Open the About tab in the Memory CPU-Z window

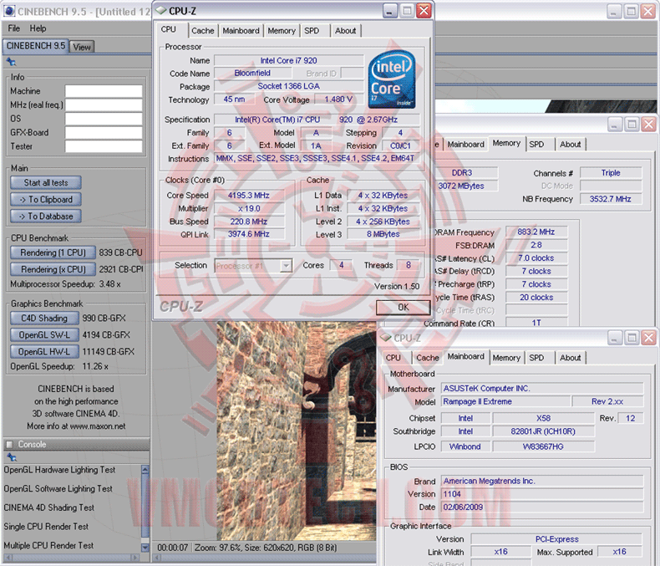tap(571, 145)
